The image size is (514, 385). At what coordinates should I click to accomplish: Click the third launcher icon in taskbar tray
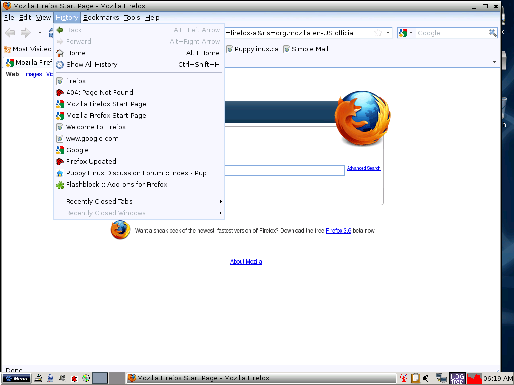62,378
